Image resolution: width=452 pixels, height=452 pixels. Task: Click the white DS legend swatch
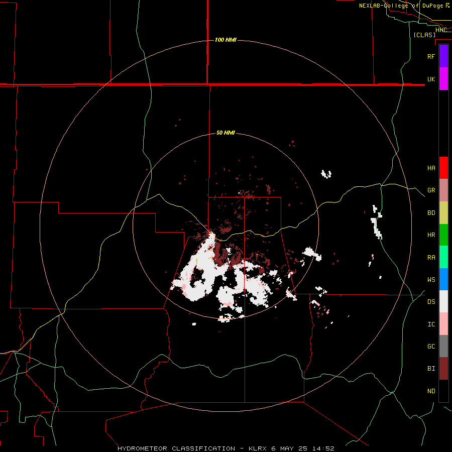click(x=443, y=301)
